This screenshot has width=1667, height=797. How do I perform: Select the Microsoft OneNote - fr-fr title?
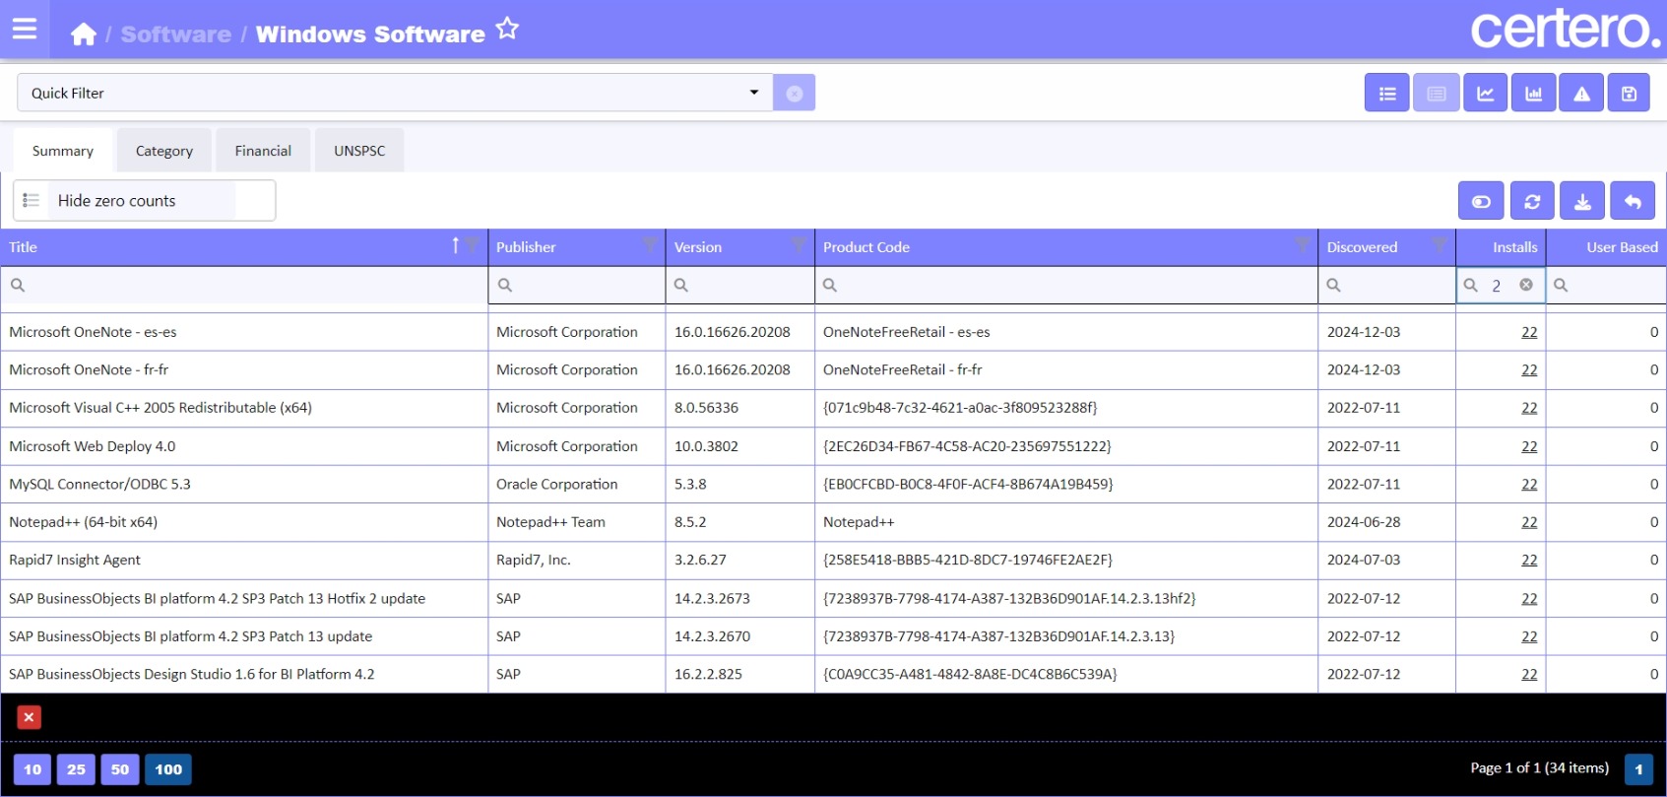point(89,369)
